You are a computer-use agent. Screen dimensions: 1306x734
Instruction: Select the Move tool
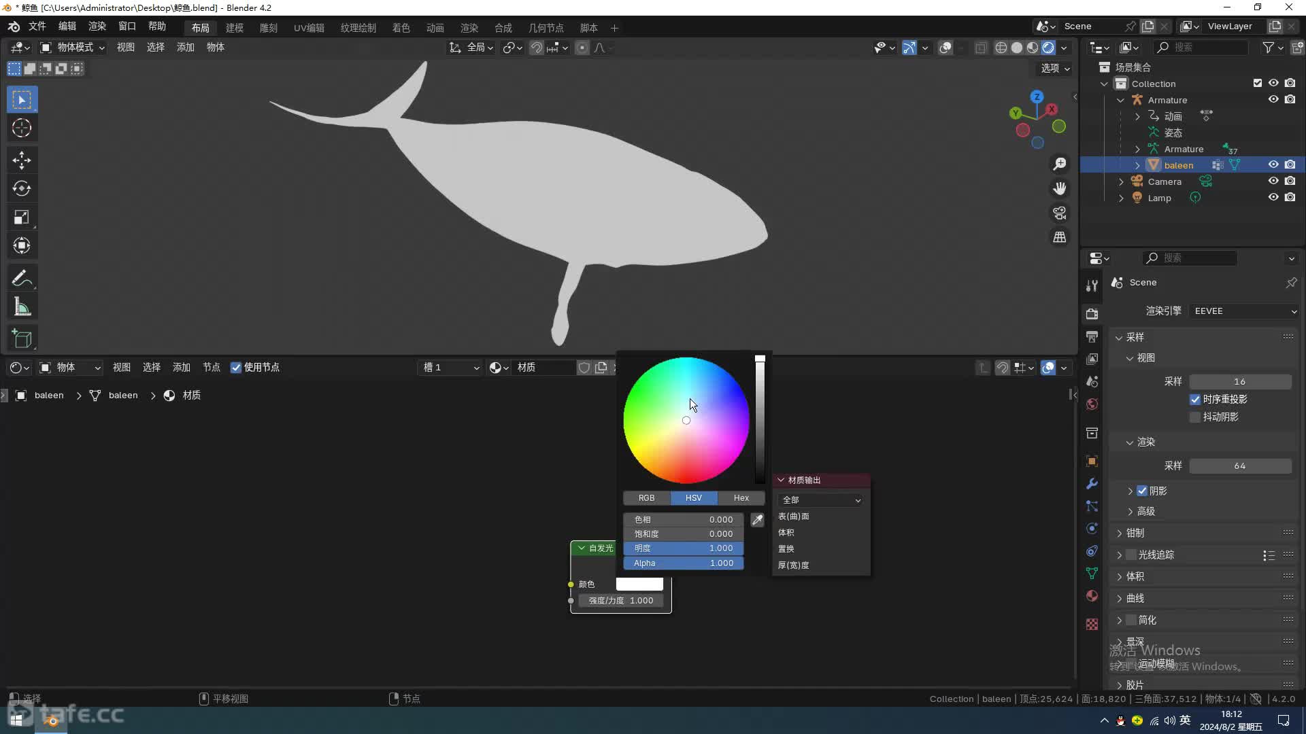coord(22,160)
